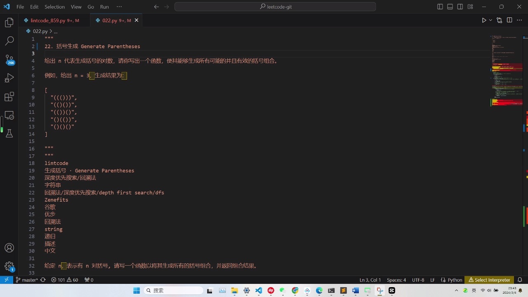Open the Source Control panel showing 266 changes
This screenshot has width=528, height=297.
click(9, 59)
